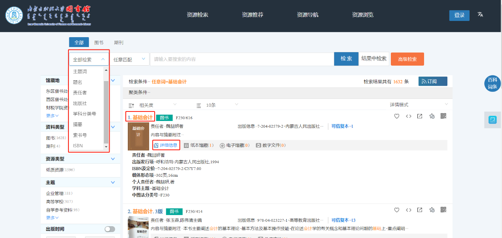Open 纸本馆藏(1) for first result
502x238 pixels.
(199, 145)
